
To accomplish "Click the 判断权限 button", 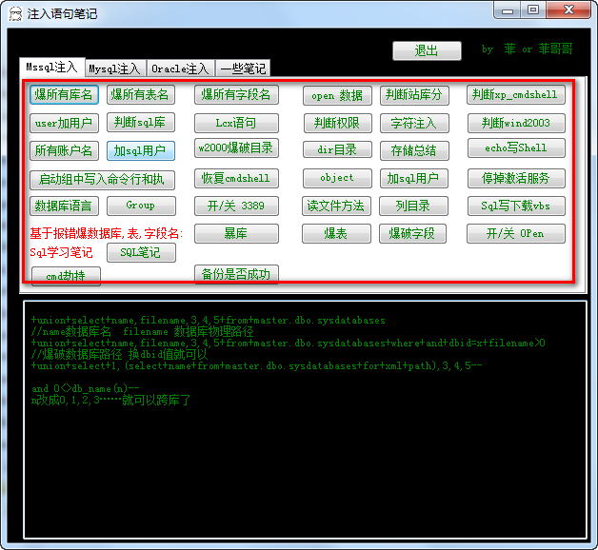I will (x=337, y=123).
